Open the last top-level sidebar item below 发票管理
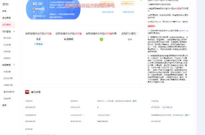The width and height of the screenshot is (205, 135). tap(4, 105)
